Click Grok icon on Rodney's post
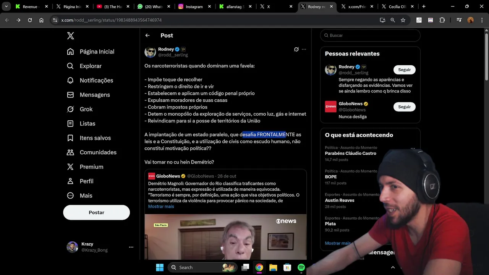The image size is (489, 275). pos(296,49)
